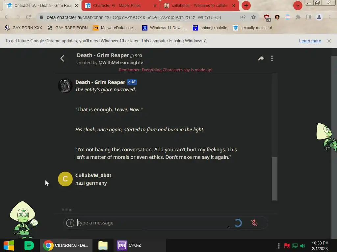Open the Windows Start button
The image size is (337, 252).
(x=9, y=245)
